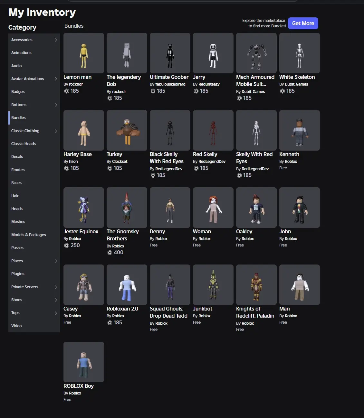Open the Kenneth bundle thumbnail

[x=300, y=130]
